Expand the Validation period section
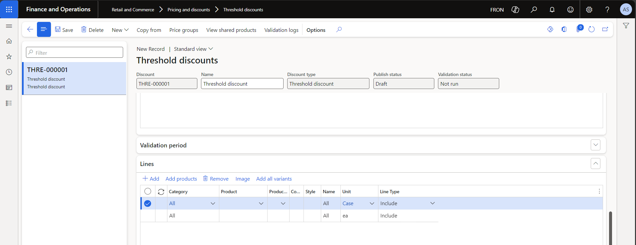This screenshot has width=636, height=245. pos(595,145)
